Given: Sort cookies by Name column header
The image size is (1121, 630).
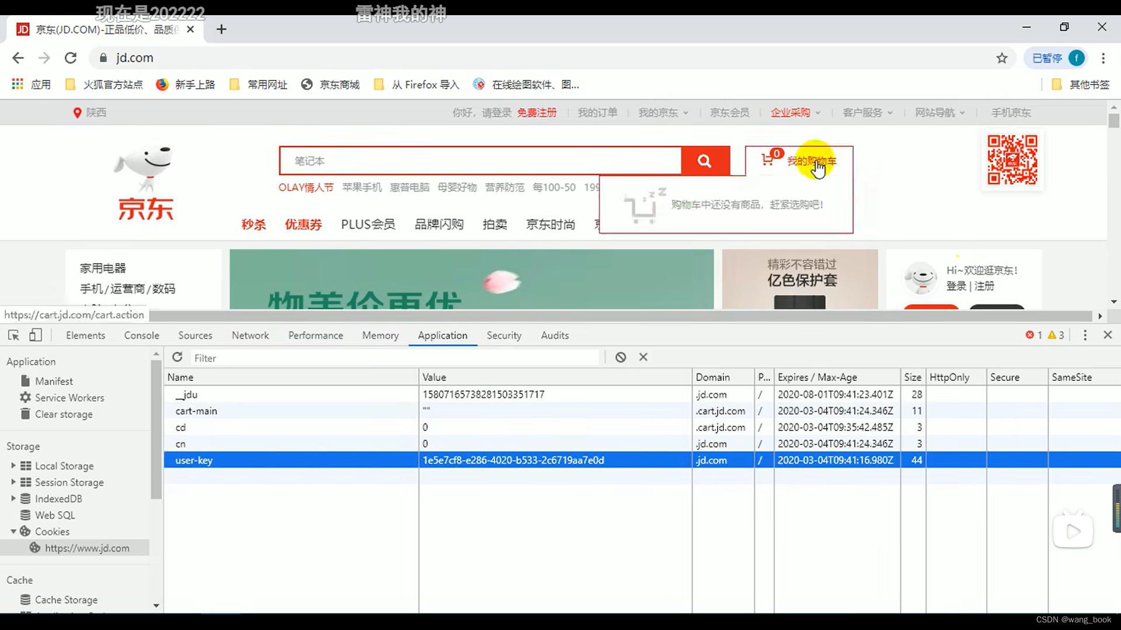Looking at the screenshot, I should 291,377.
